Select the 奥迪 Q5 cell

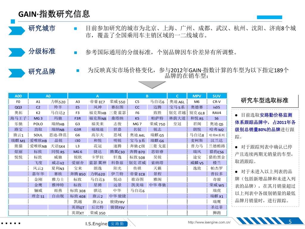click(x=217, y=124)
